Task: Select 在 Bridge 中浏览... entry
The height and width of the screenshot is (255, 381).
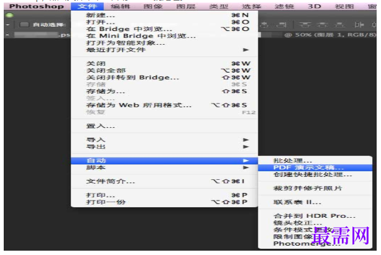Action: click(x=164, y=29)
